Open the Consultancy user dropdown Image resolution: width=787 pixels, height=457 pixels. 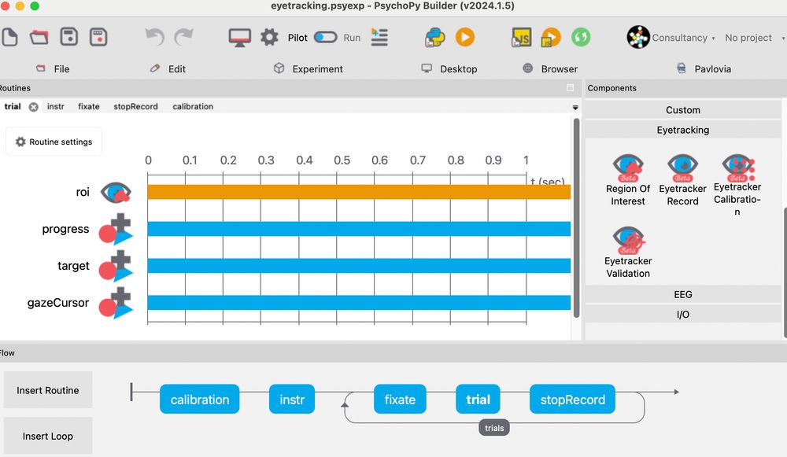point(683,38)
